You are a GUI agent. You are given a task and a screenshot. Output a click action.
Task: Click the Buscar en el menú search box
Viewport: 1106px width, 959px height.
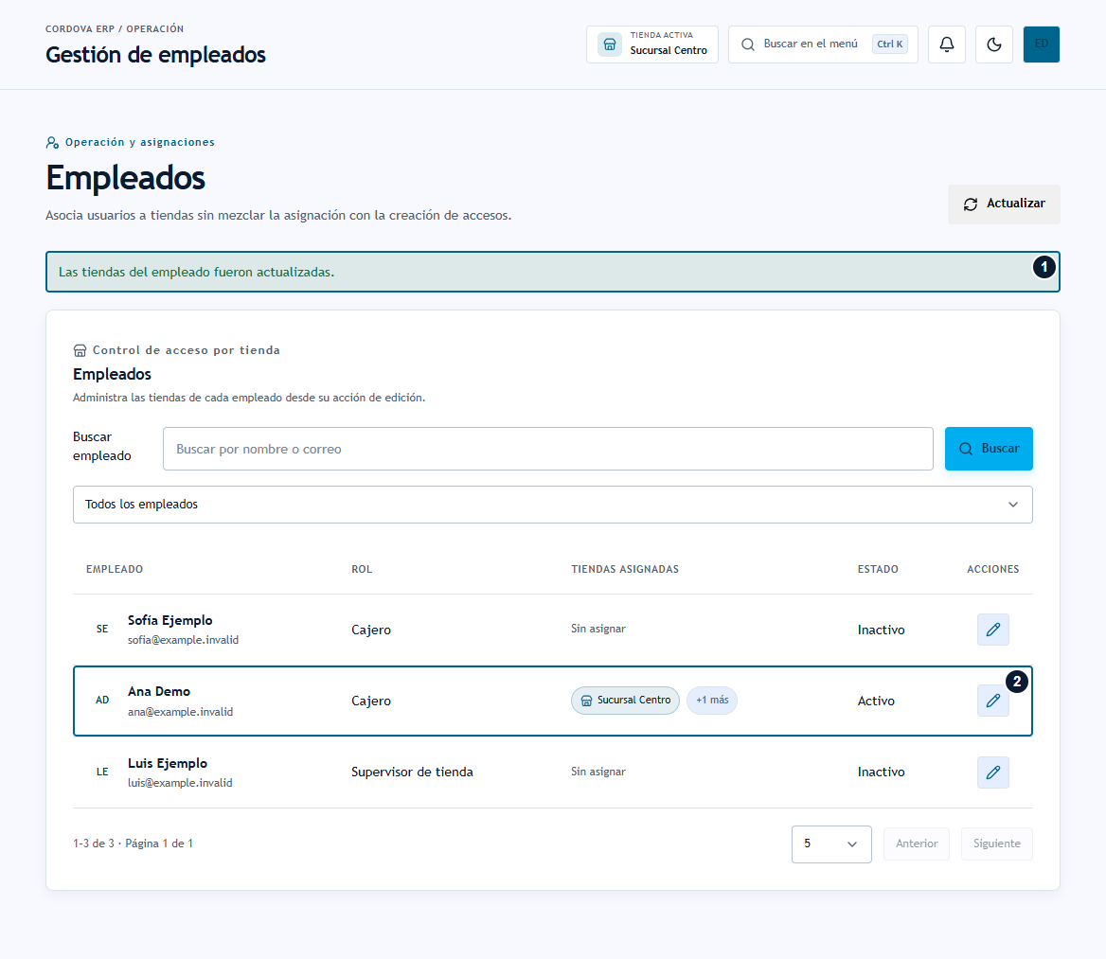[x=823, y=44]
